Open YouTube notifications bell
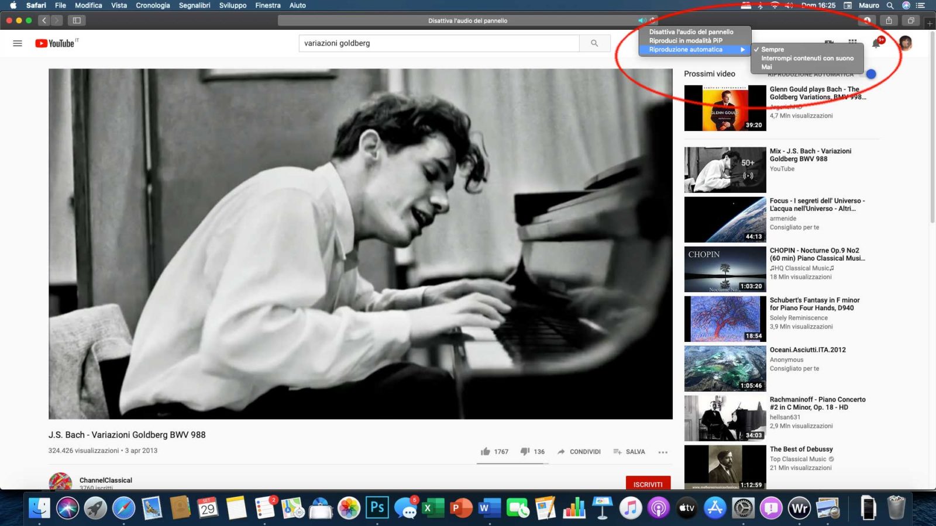Viewport: 936px width, 526px height. tap(876, 43)
